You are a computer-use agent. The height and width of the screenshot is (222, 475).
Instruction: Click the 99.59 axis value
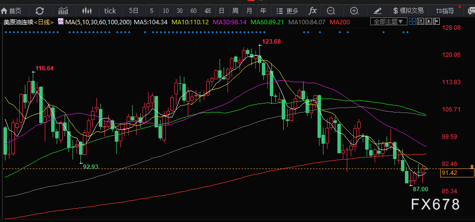[450, 136]
